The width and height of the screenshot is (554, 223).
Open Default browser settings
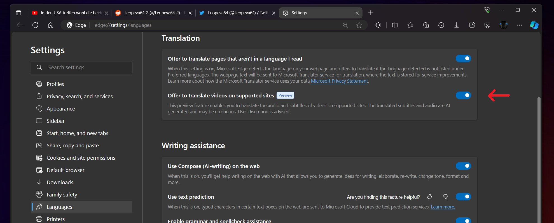point(81,170)
